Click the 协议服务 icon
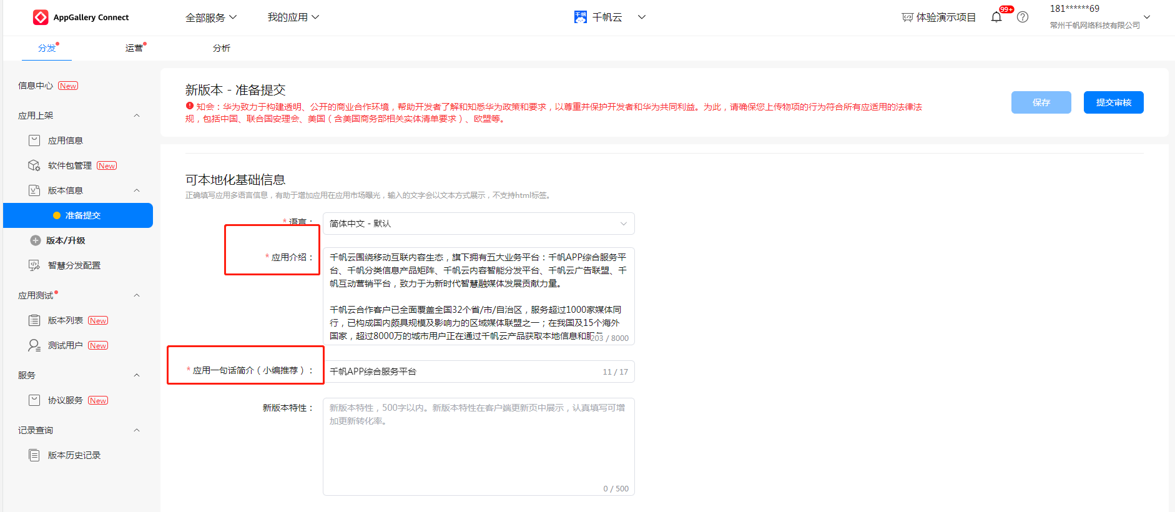The image size is (1175, 512). (34, 400)
